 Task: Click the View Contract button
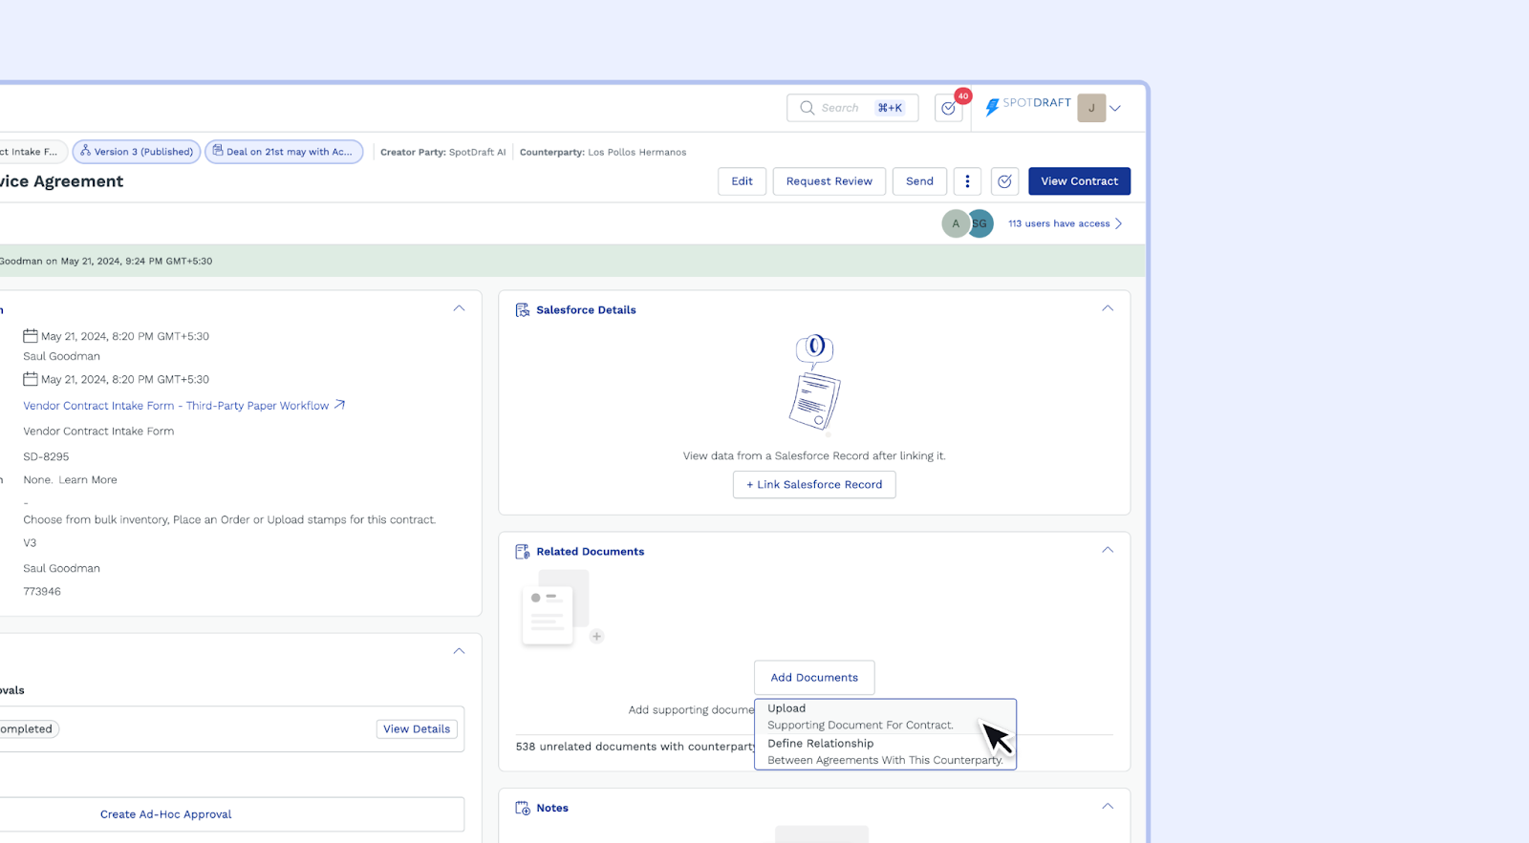pyautogui.click(x=1079, y=181)
